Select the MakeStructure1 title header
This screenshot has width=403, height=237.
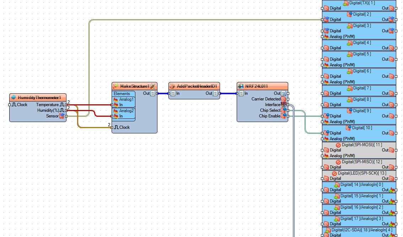(134, 86)
